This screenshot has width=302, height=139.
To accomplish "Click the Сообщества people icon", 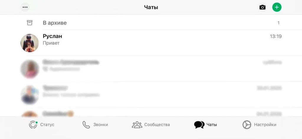I will pyautogui.click(x=137, y=125).
